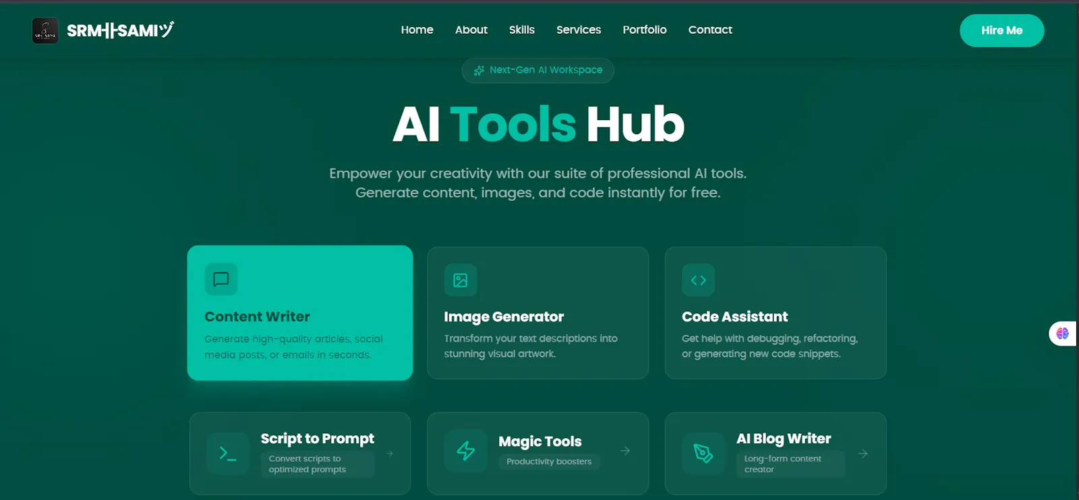Click 'Convert scripts to optimized prompts' text

pos(317,464)
